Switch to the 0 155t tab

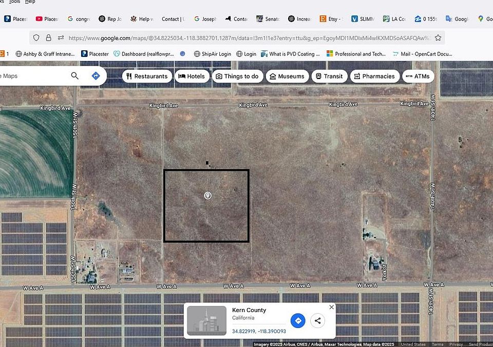pos(426,19)
